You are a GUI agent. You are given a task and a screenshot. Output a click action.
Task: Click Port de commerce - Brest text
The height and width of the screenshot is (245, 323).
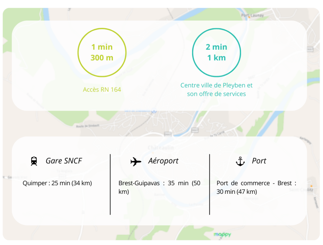256,187
